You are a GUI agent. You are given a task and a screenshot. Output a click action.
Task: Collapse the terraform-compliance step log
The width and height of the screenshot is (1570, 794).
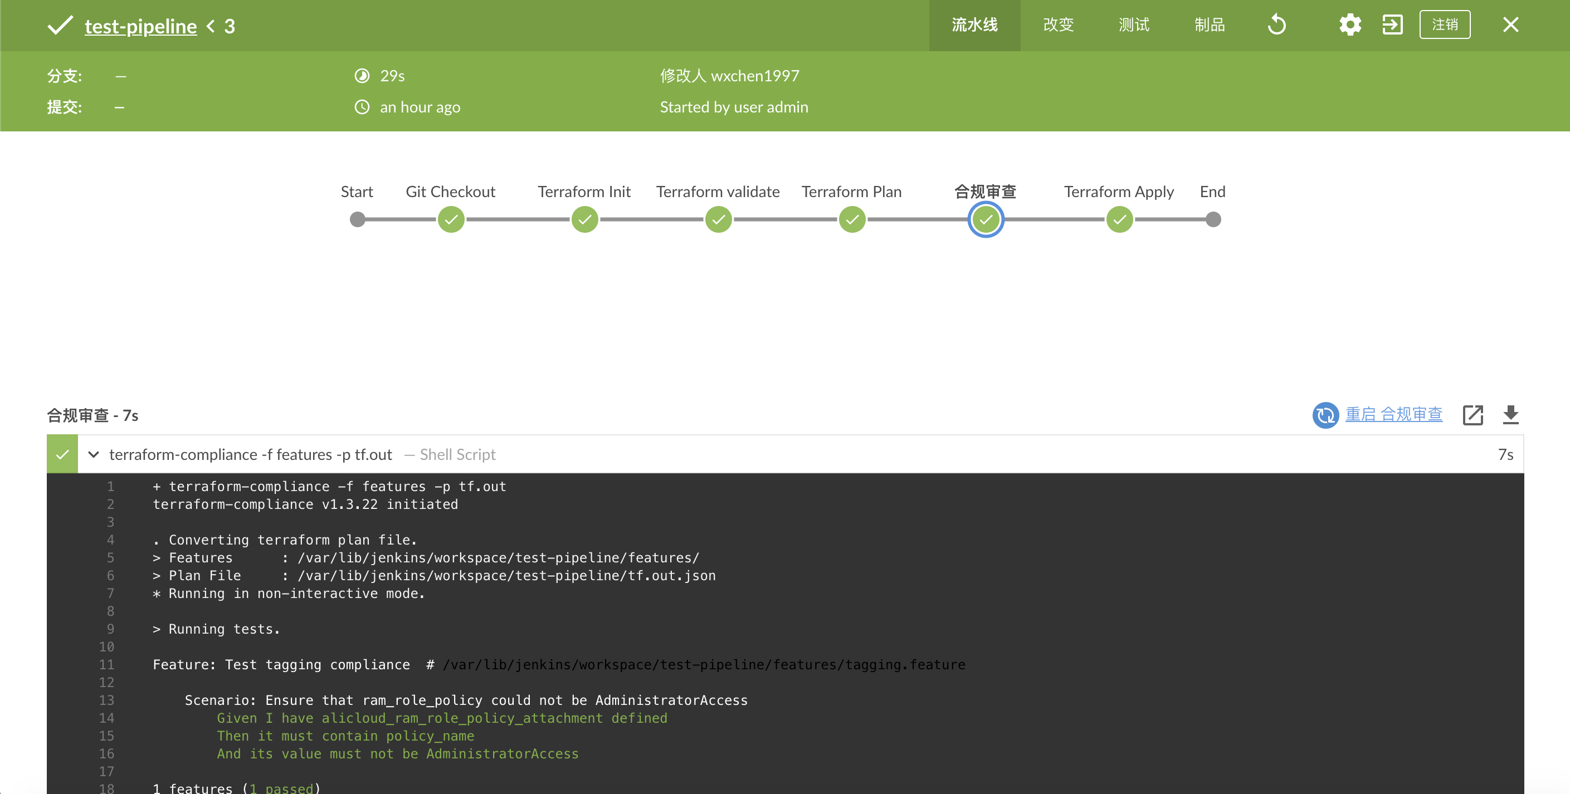(93, 454)
